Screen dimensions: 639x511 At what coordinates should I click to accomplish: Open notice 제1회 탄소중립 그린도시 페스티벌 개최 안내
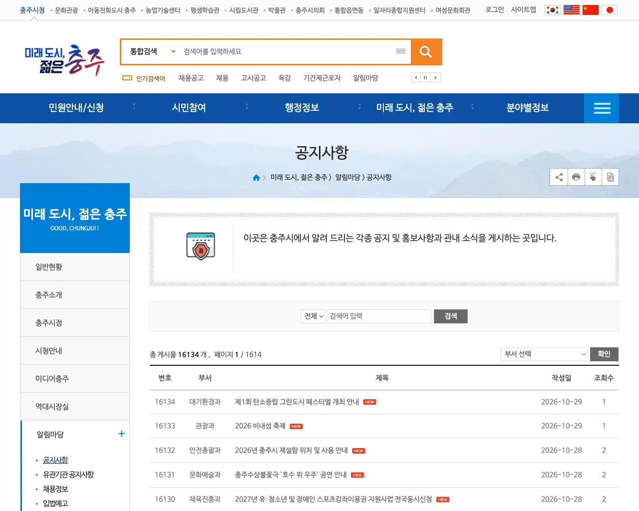pyautogui.click(x=297, y=402)
